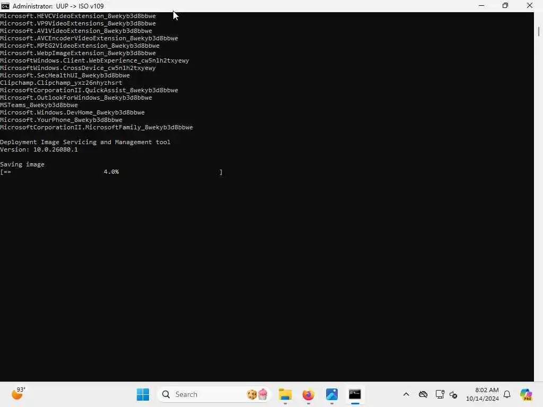Click the line Microsoft.WebpImageExtension_8wekyb3d8bbwe

pyautogui.click(x=78, y=53)
